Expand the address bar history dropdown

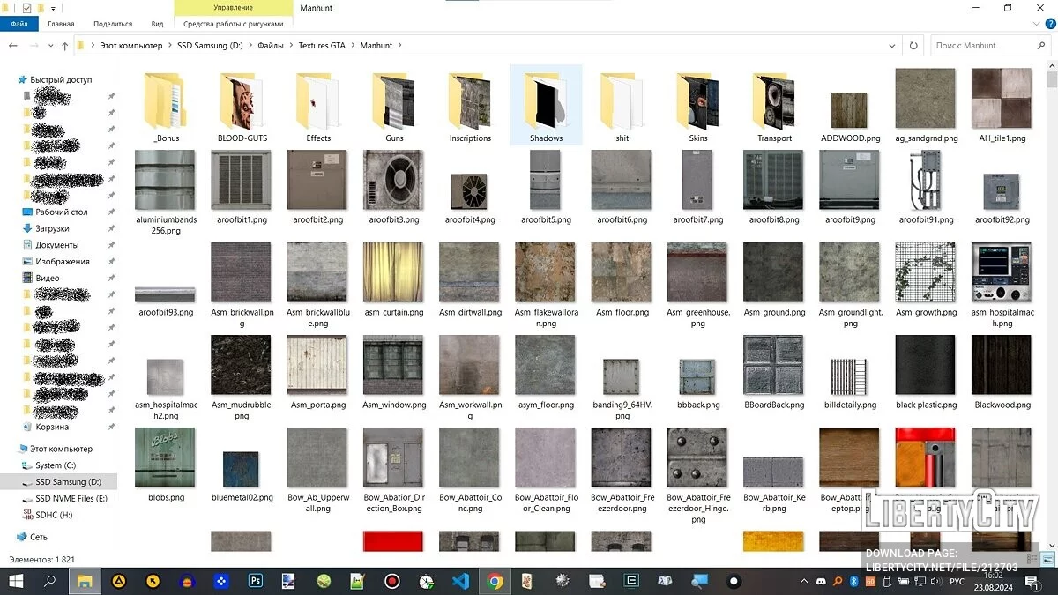pos(893,45)
